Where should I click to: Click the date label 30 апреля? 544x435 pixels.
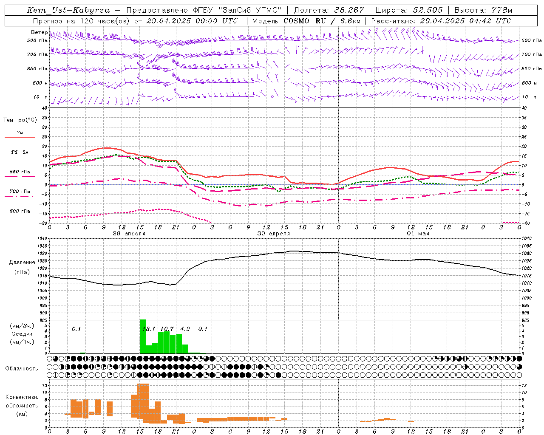pos(274,234)
